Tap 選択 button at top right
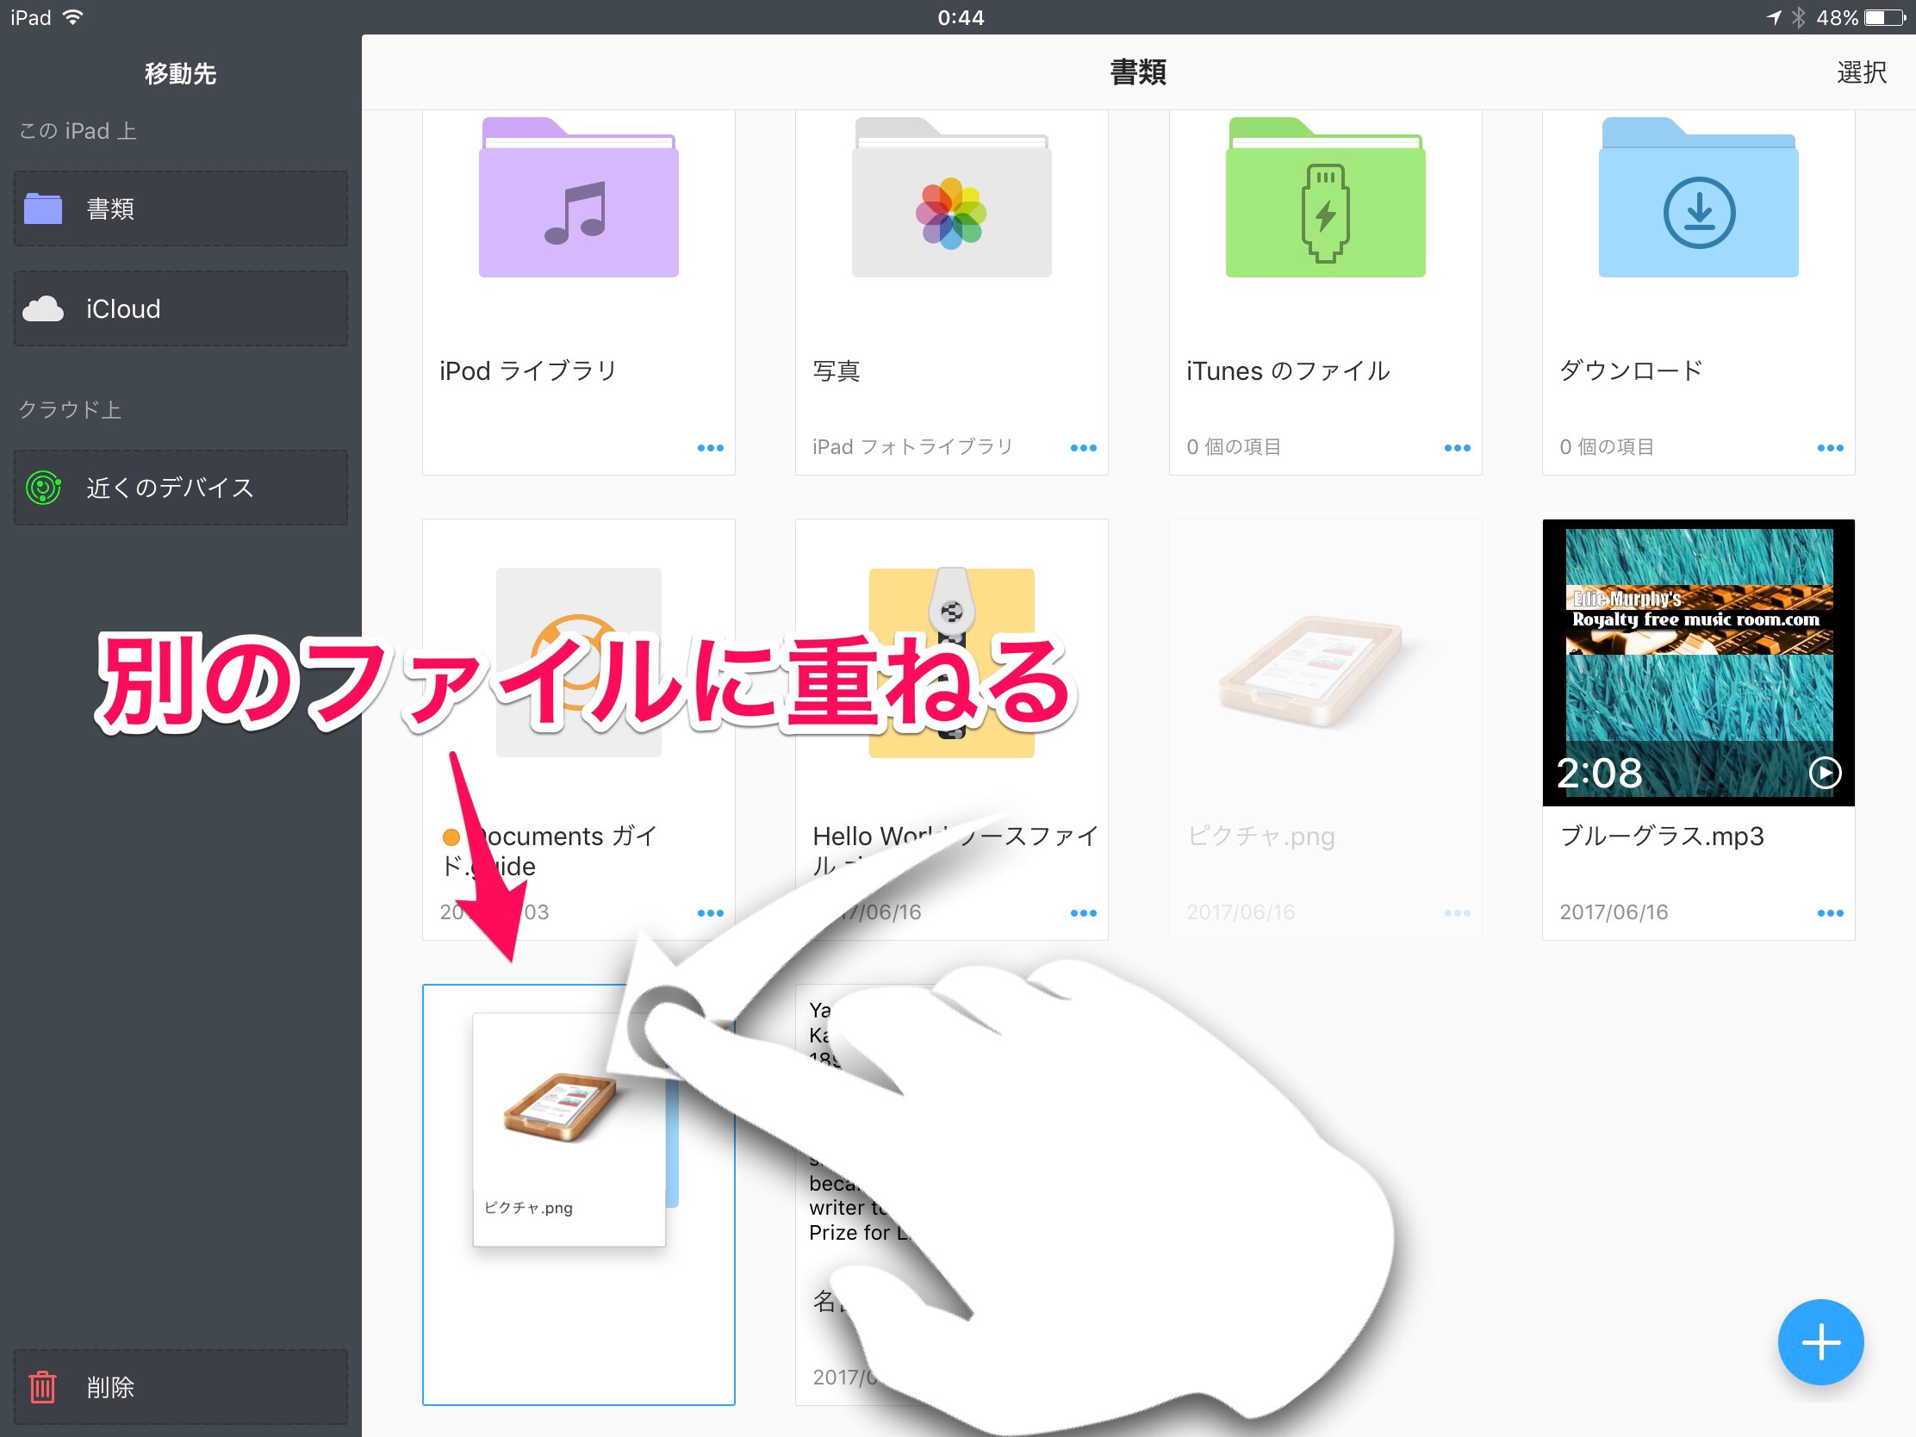The height and width of the screenshot is (1437, 1916). point(1861,72)
